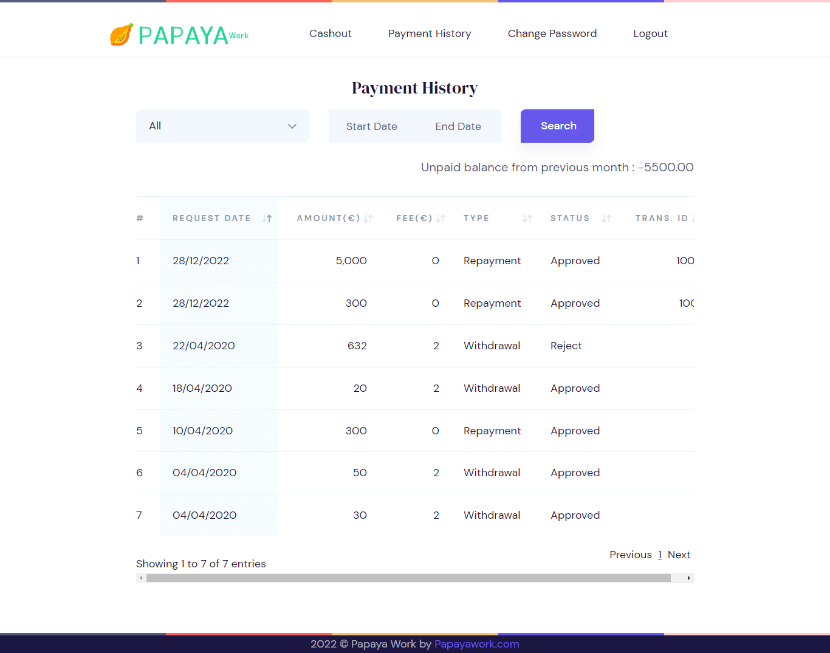
Task: Navigate to the Cashout page
Action: [x=330, y=33]
